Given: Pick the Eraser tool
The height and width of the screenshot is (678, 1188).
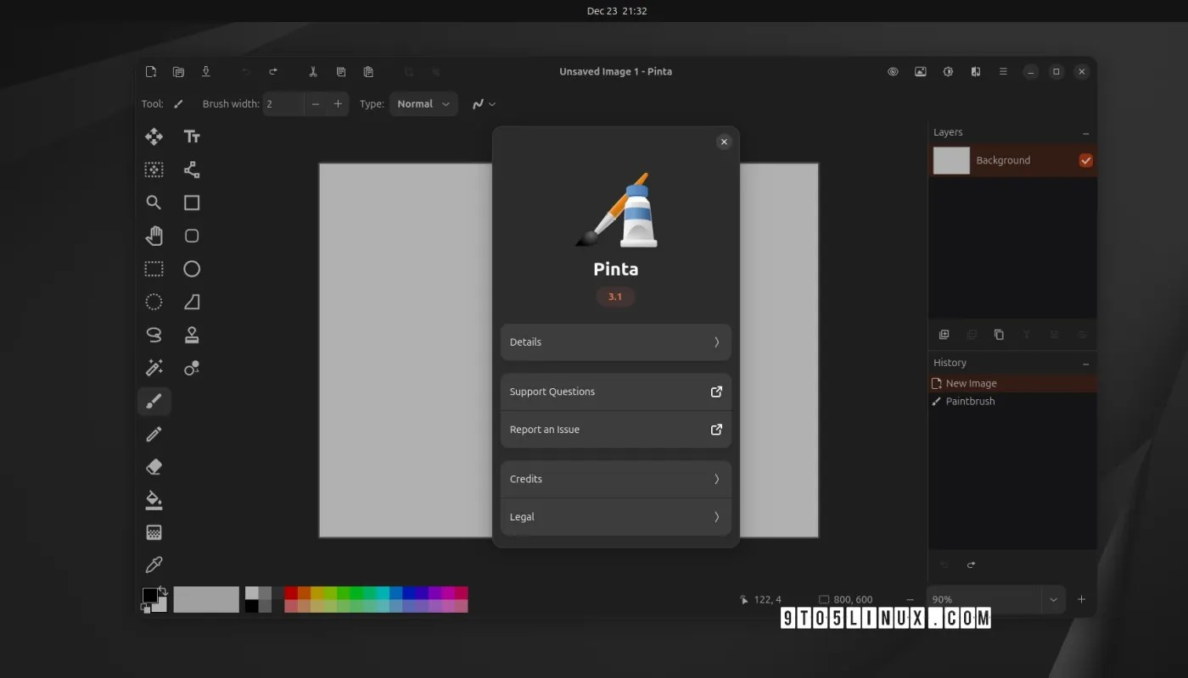Looking at the screenshot, I should 154,467.
